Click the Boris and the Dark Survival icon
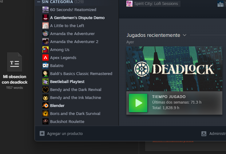 pos(46,113)
